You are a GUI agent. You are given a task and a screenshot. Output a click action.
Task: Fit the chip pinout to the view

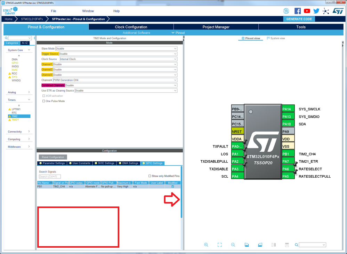pos(219,245)
